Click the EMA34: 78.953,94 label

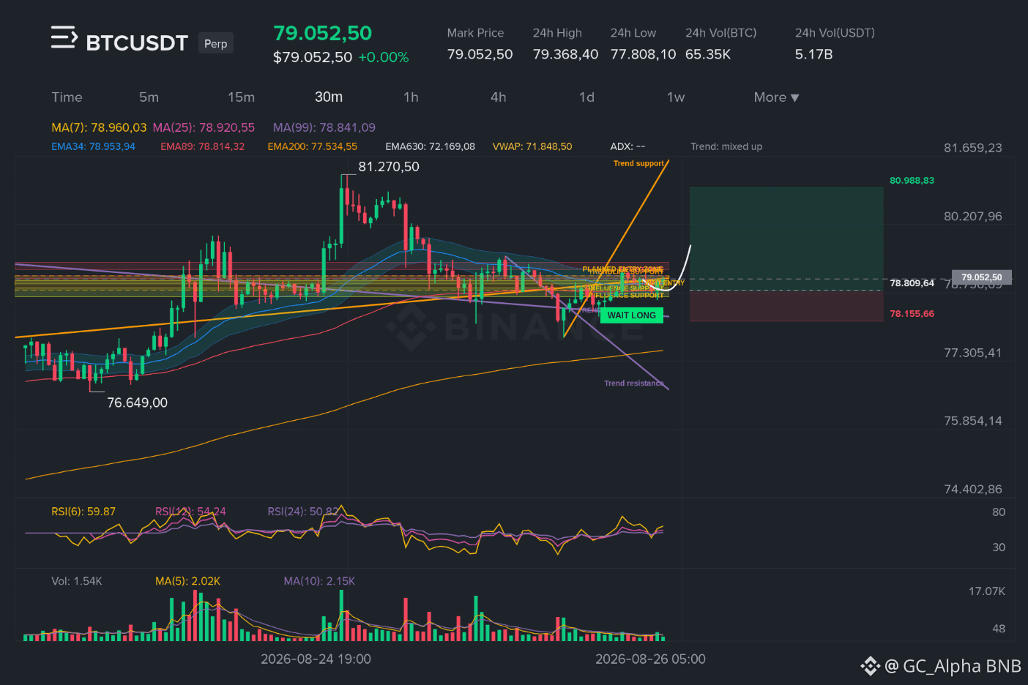tap(93, 146)
